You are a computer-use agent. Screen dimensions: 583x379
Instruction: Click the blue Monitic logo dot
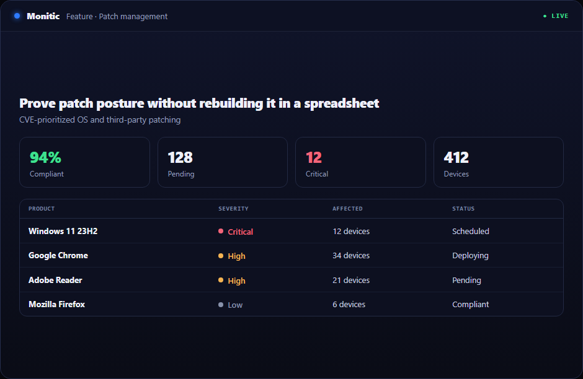click(x=17, y=16)
